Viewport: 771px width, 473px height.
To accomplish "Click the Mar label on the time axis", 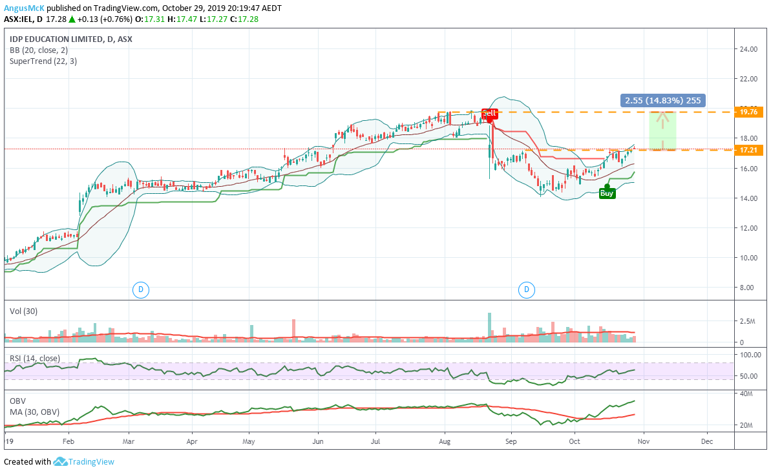I will [x=129, y=441].
